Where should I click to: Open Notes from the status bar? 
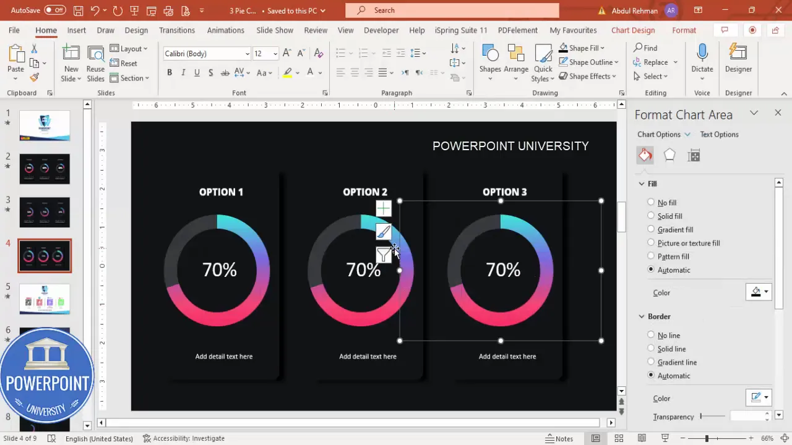[x=559, y=438]
